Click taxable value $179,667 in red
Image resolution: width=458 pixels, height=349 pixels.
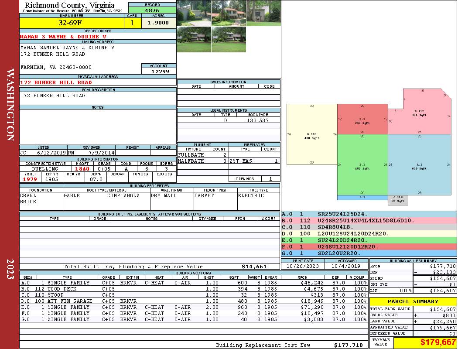438,342
